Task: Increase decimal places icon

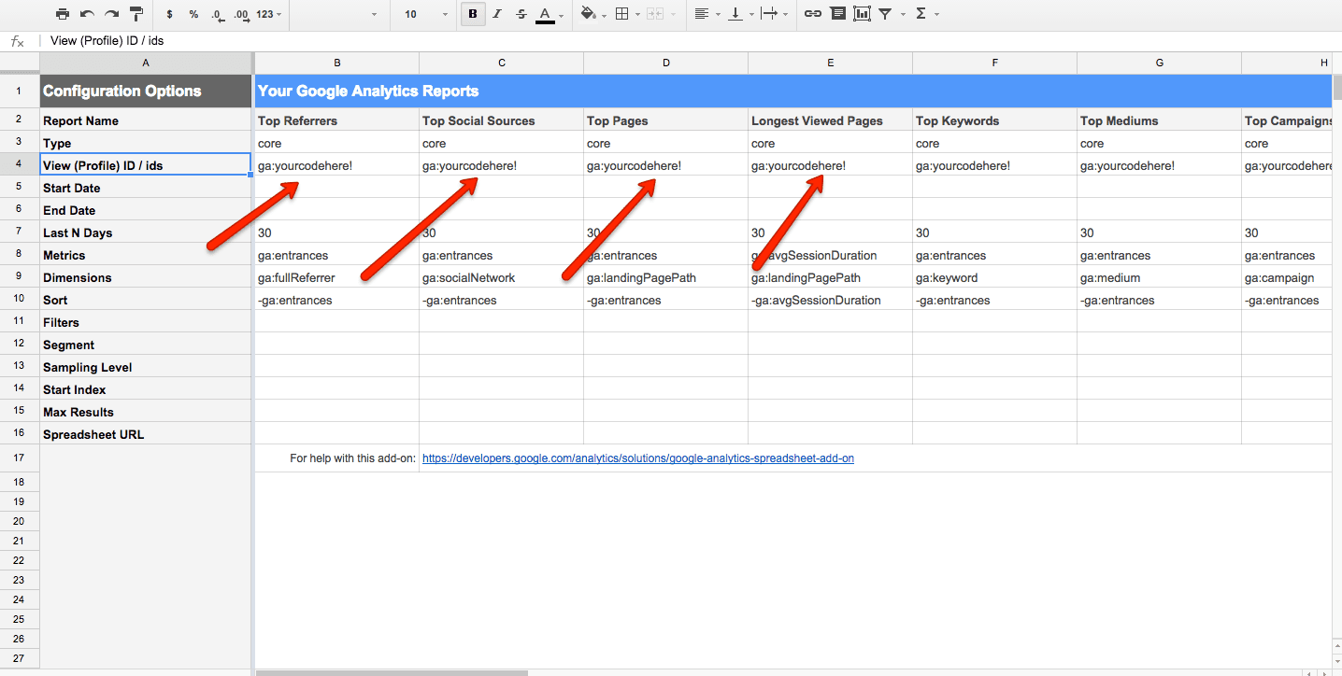Action: coord(241,15)
